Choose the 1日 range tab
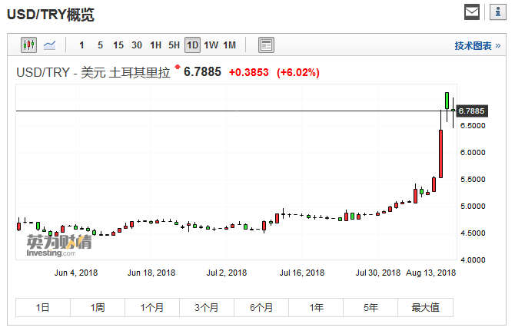Viewport: 515px width, 334px height. coord(43,307)
